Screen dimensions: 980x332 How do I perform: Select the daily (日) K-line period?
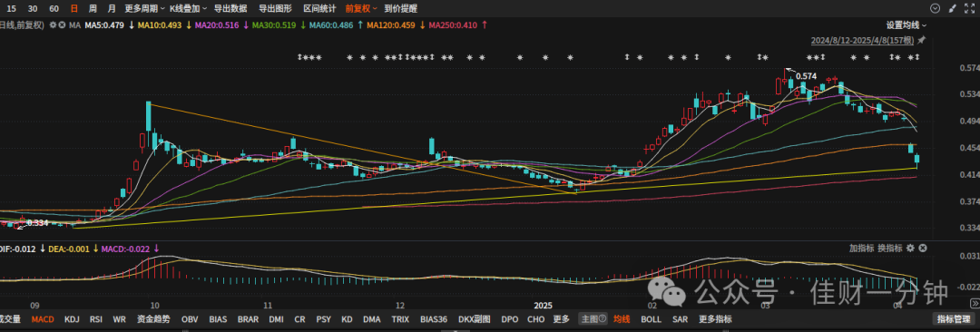pyautogui.click(x=74, y=9)
